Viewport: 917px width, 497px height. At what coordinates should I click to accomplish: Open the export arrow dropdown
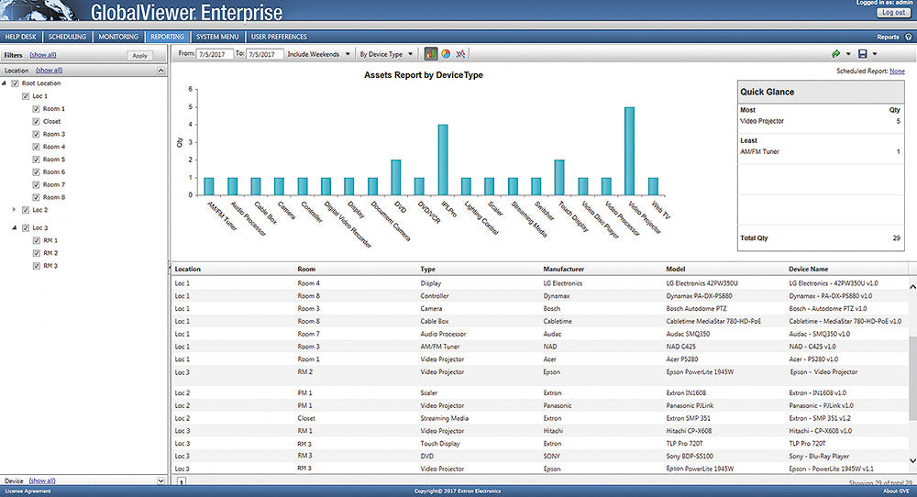(848, 54)
